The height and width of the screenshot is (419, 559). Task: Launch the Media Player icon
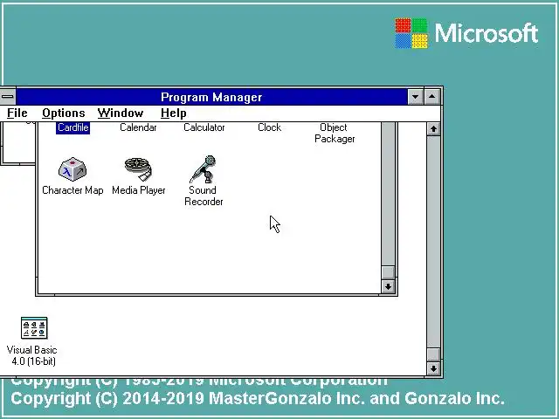click(x=138, y=169)
